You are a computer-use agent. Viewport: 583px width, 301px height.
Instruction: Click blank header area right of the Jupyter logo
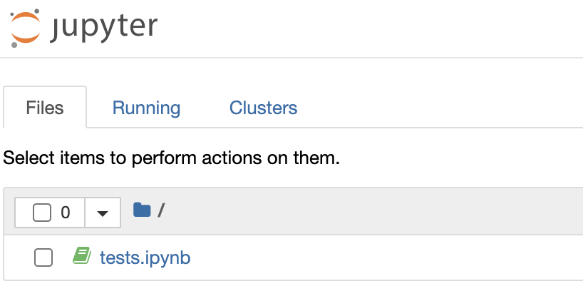(372, 29)
